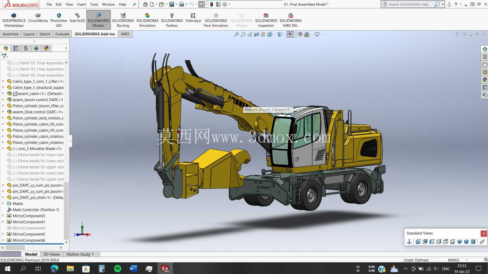Open Spotify from the taskbar

pyautogui.click(x=117, y=268)
